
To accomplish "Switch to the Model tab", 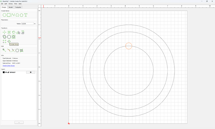I will (x=11, y=7).
